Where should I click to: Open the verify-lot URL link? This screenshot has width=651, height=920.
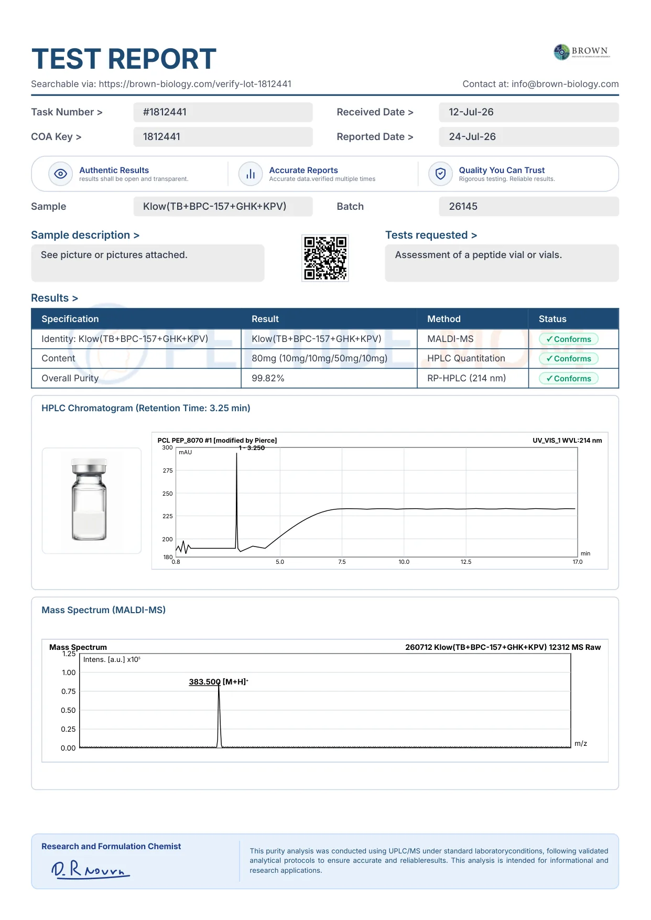pos(195,84)
